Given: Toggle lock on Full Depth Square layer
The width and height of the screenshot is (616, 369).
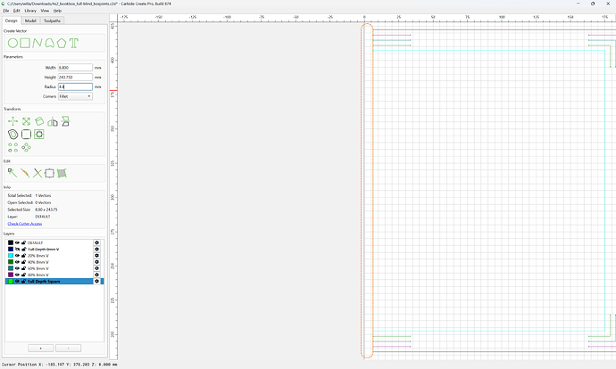Looking at the screenshot, I should (x=23, y=281).
